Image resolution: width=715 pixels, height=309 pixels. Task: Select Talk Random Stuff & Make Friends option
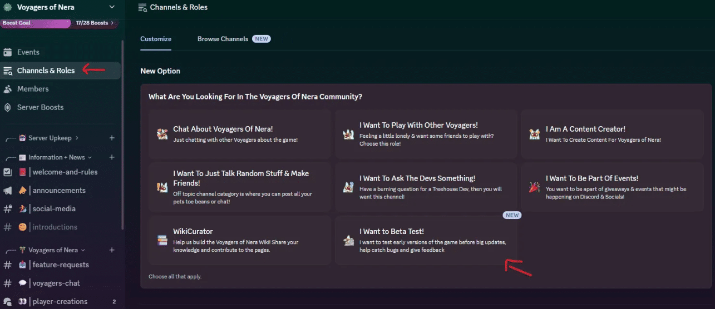[240, 187]
